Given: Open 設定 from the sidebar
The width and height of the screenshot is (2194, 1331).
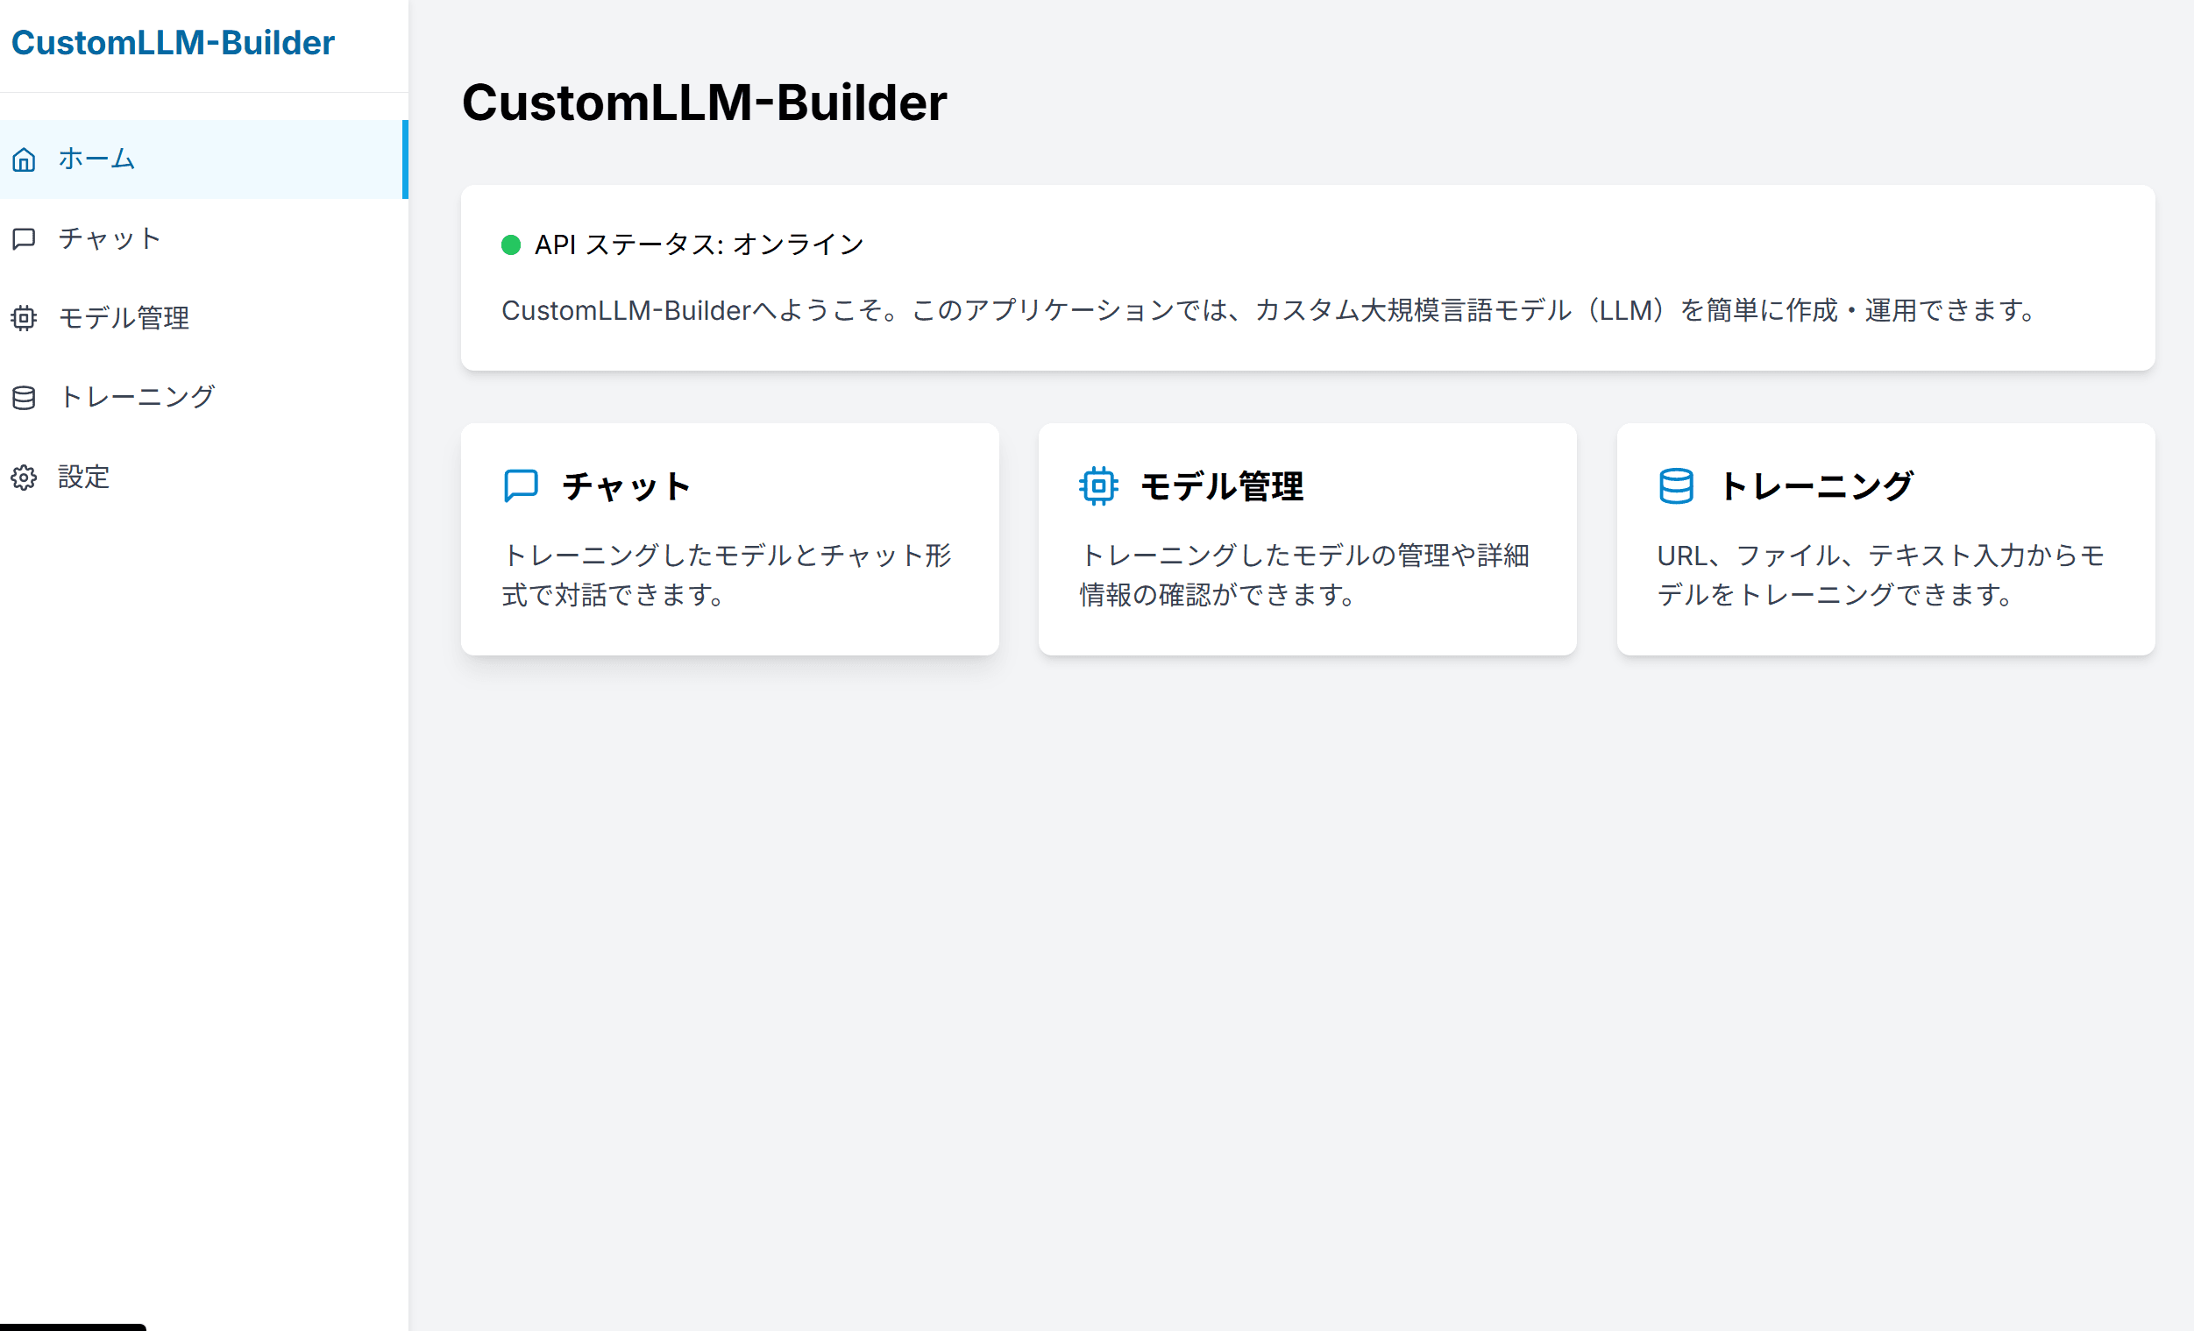Looking at the screenshot, I should tap(85, 478).
